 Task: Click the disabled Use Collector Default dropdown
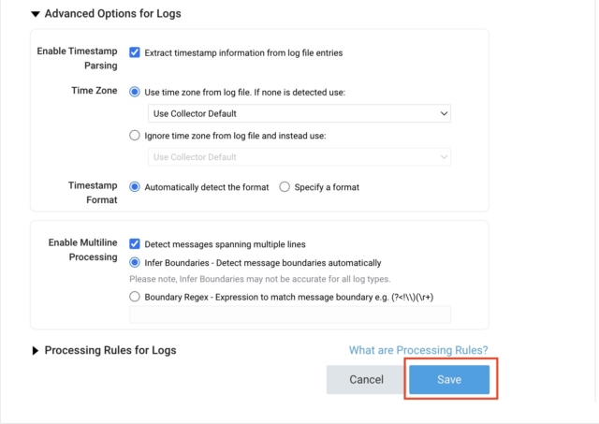click(x=299, y=157)
